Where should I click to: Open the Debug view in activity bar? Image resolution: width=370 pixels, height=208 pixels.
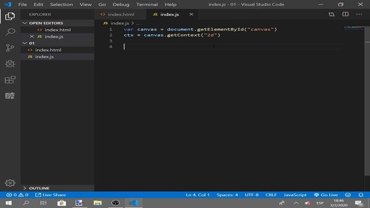click(10, 64)
